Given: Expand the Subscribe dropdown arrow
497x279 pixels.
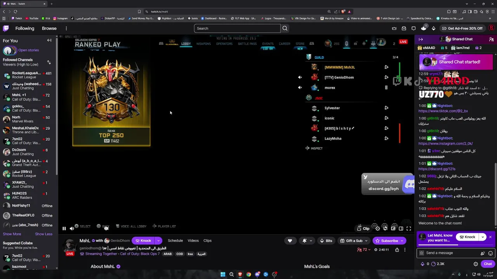Looking at the screenshot, I should [x=402, y=241].
